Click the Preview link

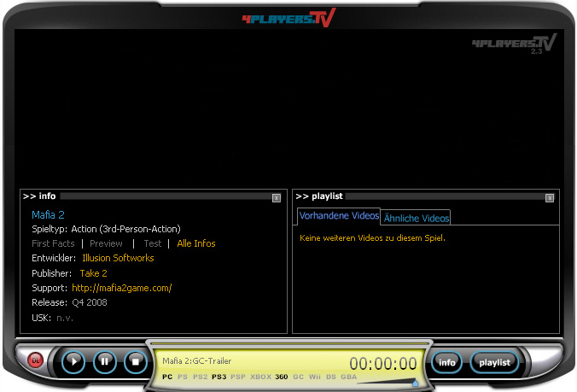pos(106,243)
